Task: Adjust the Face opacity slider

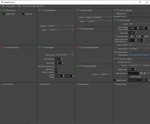Action: click(139, 55)
